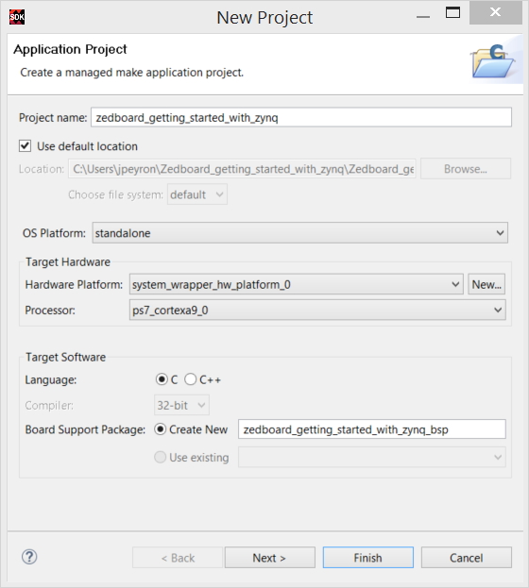The image size is (529, 588).
Task: Select the Use existing BSP radio button
Action: (160, 457)
